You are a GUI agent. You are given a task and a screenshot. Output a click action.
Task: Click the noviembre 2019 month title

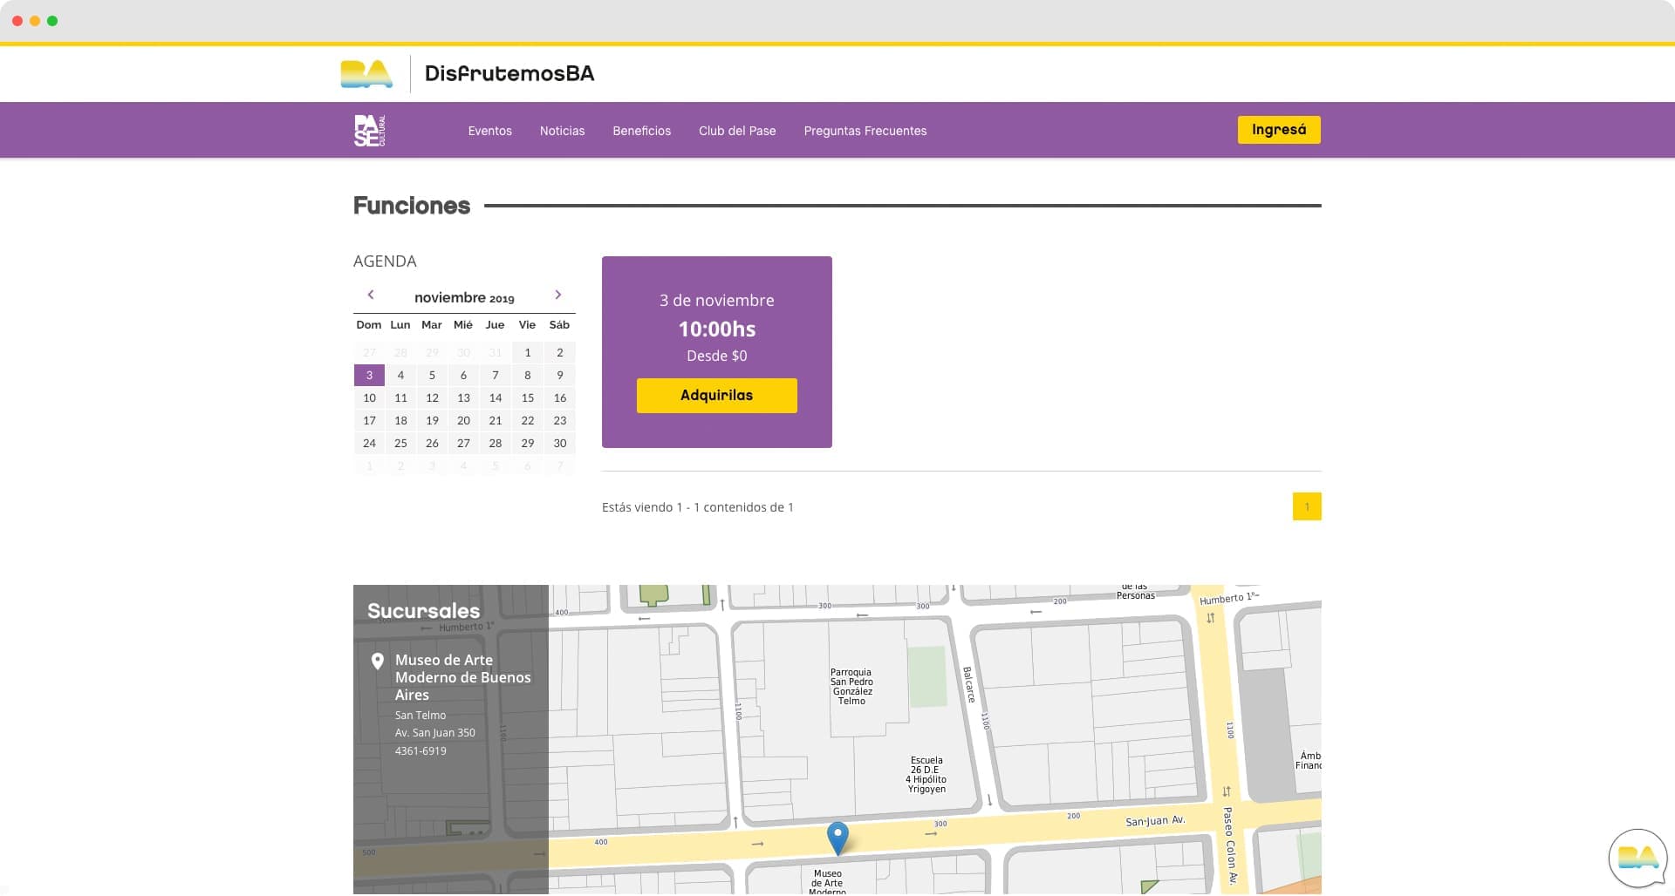[x=464, y=298]
